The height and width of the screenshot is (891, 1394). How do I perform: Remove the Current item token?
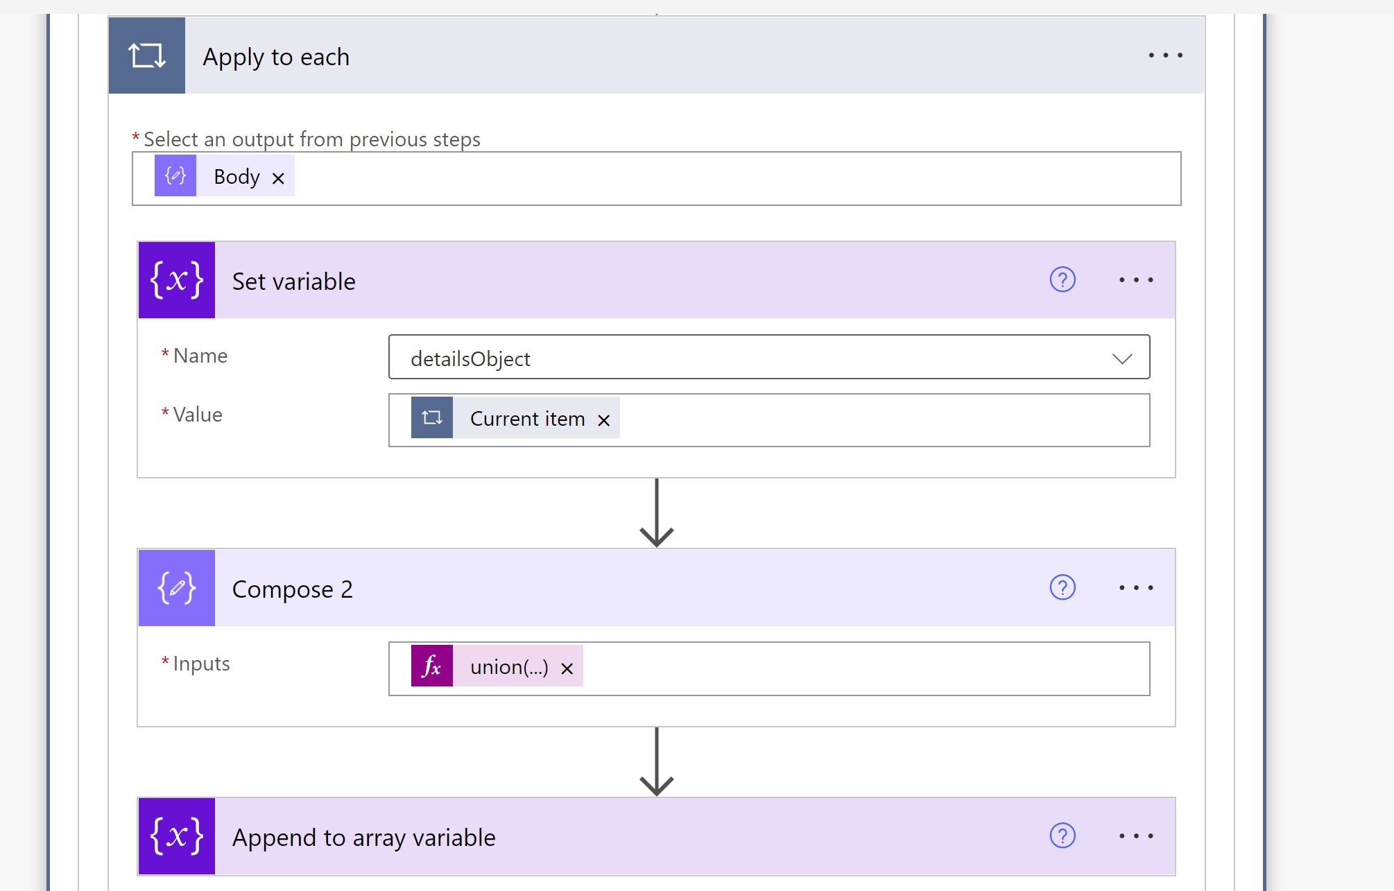[603, 420]
